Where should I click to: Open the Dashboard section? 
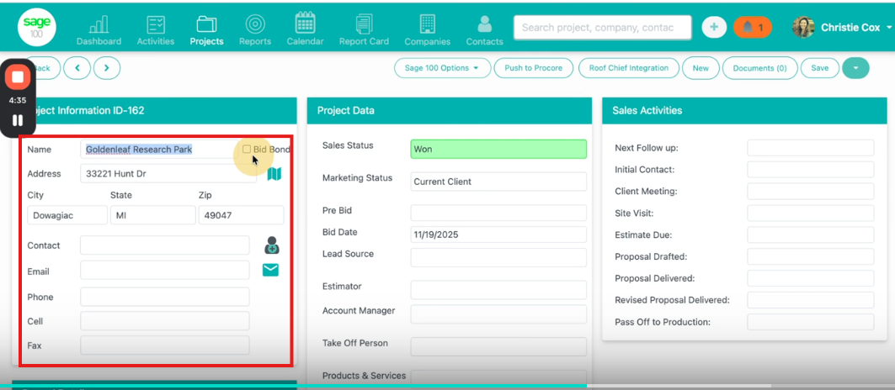pos(99,31)
